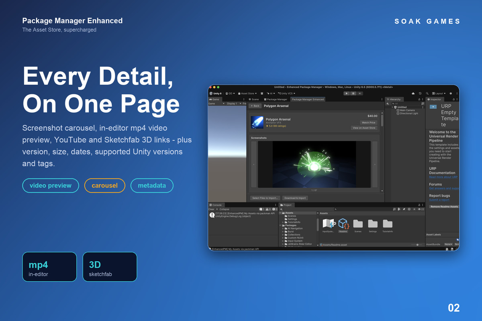
Task: Click the Pause button in toolbar
Action: coord(353,93)
